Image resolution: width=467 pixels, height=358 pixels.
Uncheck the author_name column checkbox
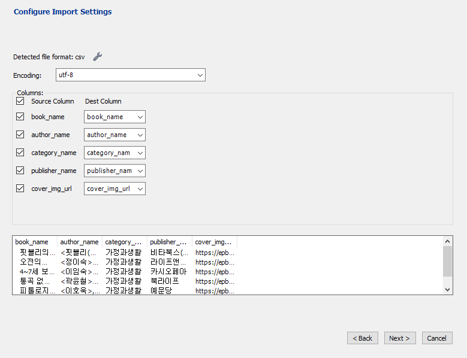pyautogui.click(x=20, y=135)
